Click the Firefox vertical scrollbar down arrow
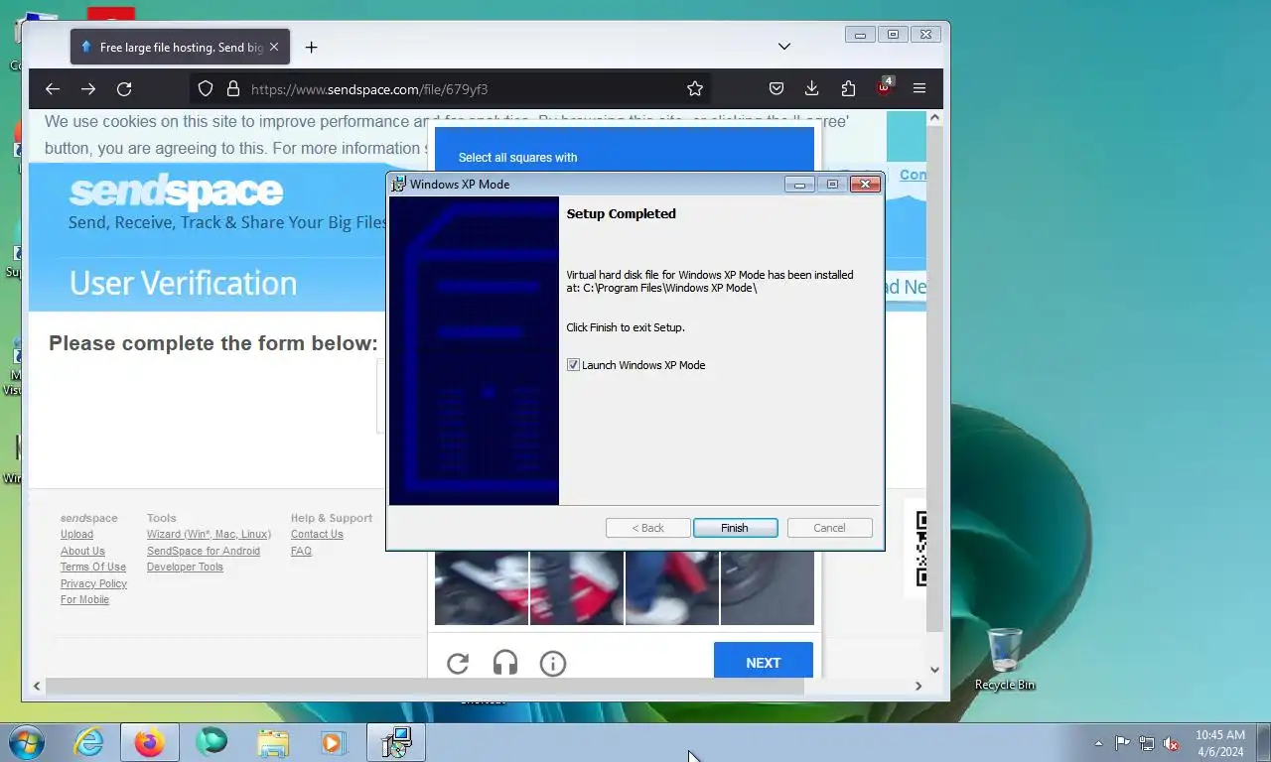 (x=934, y=670)
